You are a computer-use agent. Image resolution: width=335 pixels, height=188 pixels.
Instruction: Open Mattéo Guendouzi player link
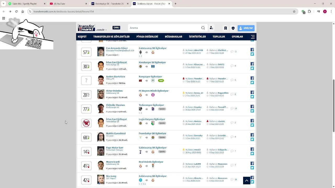click(116, 133)
